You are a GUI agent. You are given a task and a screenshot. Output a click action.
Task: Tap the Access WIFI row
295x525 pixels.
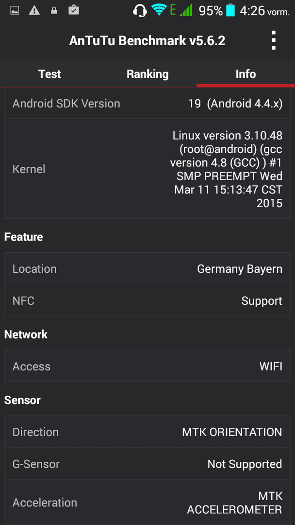point(147,366)
